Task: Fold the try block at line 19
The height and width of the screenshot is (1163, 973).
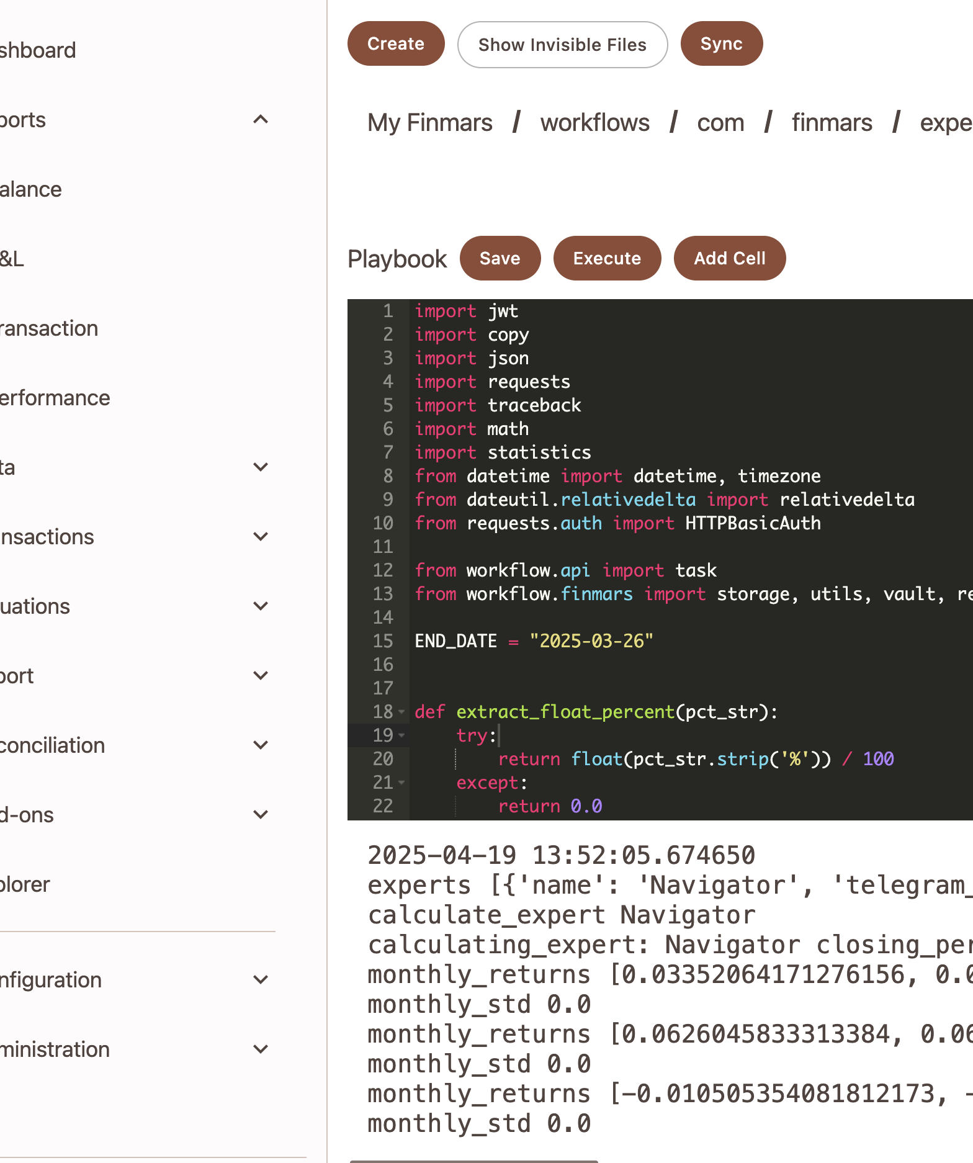Action: (401, 735)
